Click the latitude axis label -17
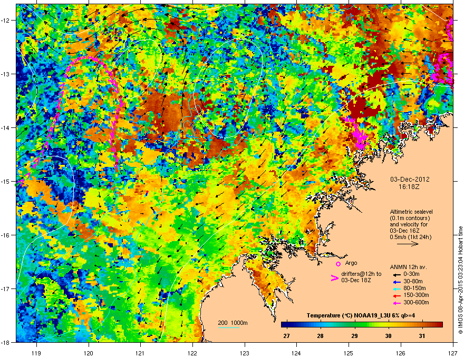The width and height of the screenshot is (464, 358). point(6,289)
